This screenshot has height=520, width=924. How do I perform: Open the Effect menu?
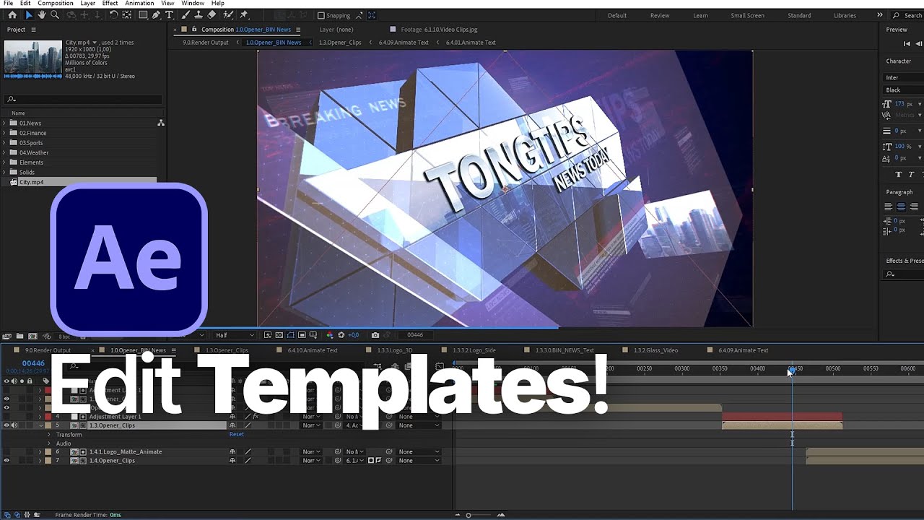coord(110,4)
